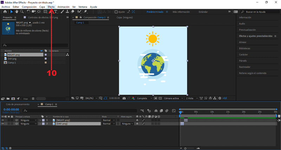Viewport: 281px width, 150px height.
Task: Click the Draft 3D icon in timeline
Action: click(149, 111)
